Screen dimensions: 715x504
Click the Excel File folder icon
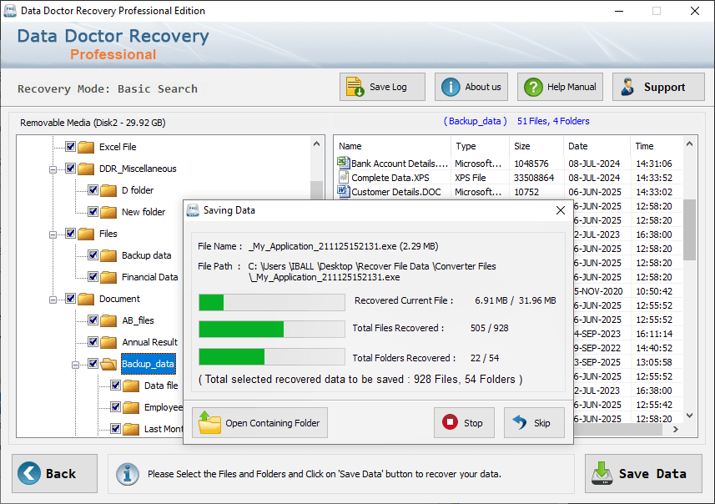coord(86,147)
